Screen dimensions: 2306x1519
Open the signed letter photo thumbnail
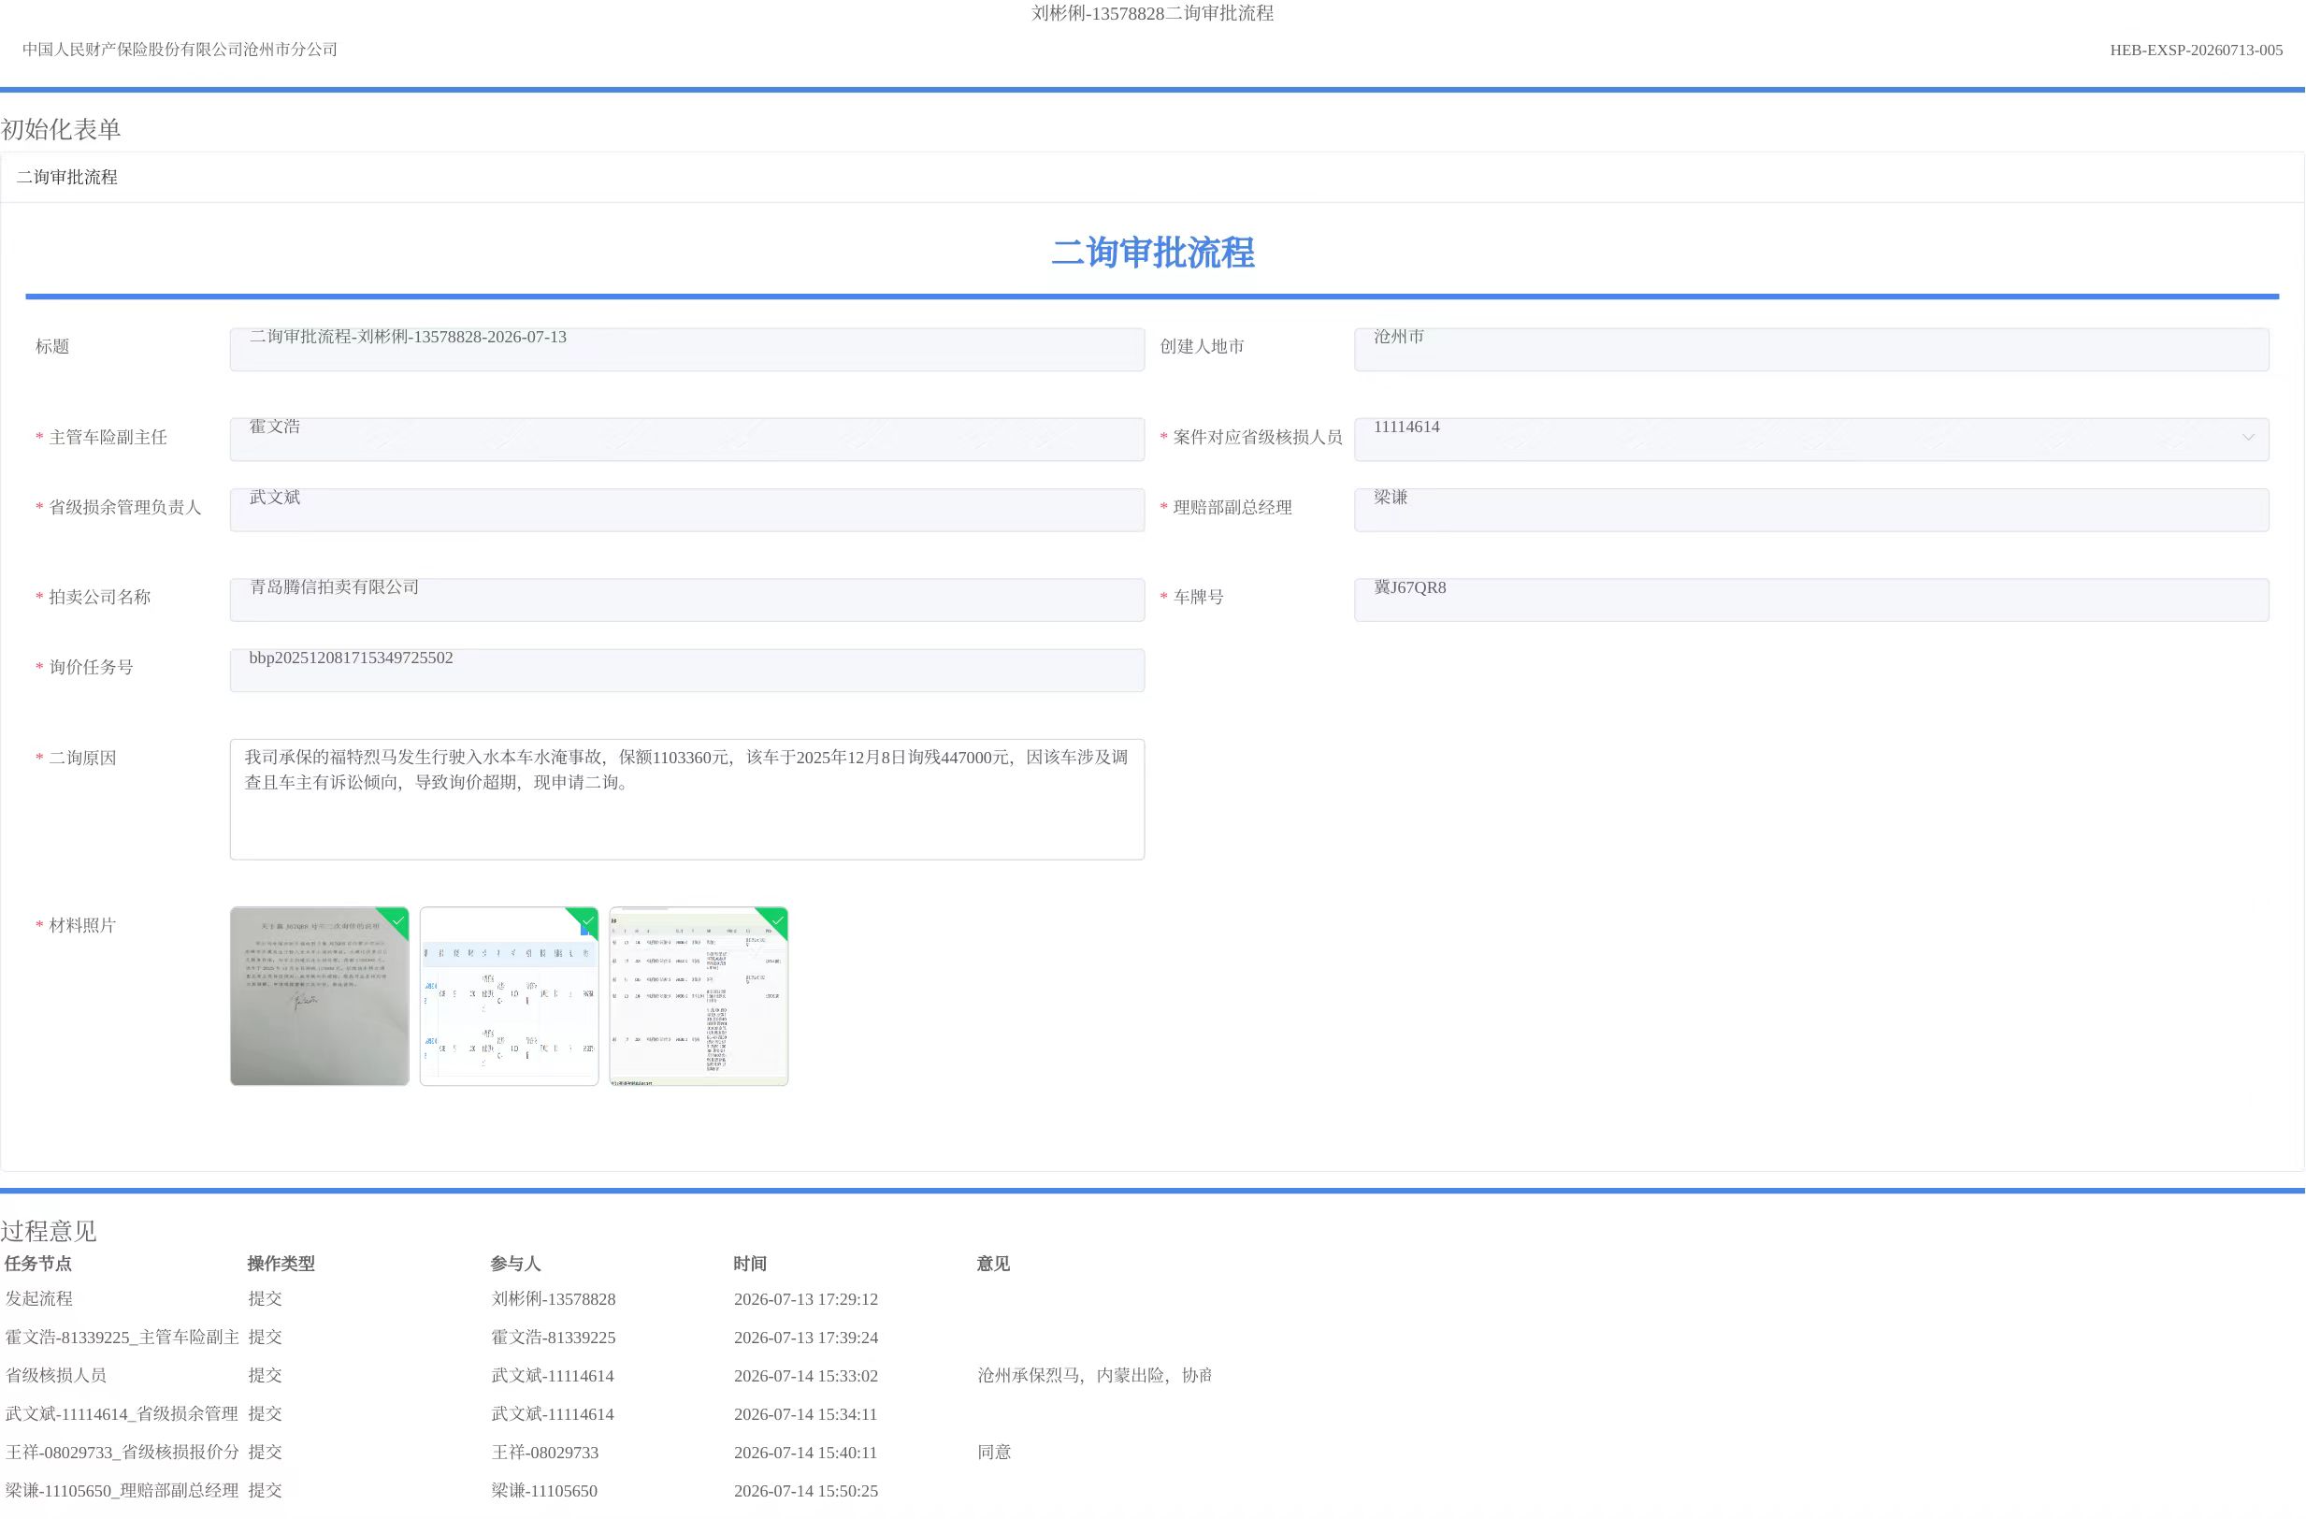tap(320, 996)
